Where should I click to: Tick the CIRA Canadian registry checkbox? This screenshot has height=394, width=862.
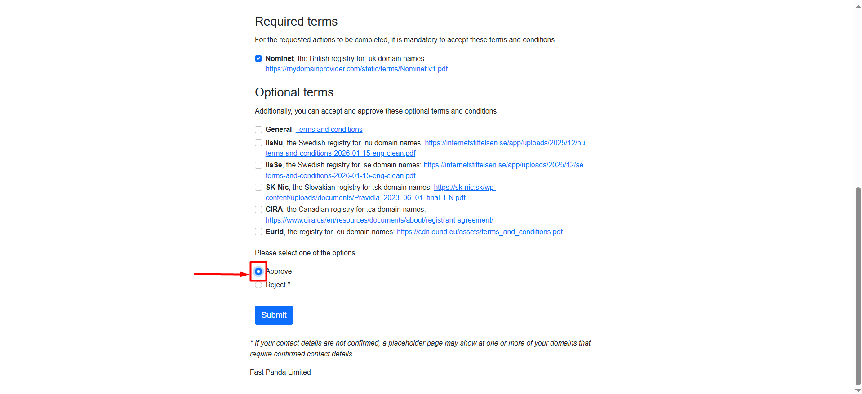[258, 210]
